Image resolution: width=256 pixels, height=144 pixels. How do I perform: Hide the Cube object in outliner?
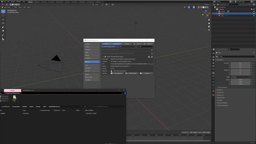254,14
